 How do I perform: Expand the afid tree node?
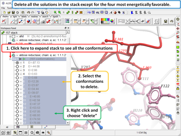point(10,37)
